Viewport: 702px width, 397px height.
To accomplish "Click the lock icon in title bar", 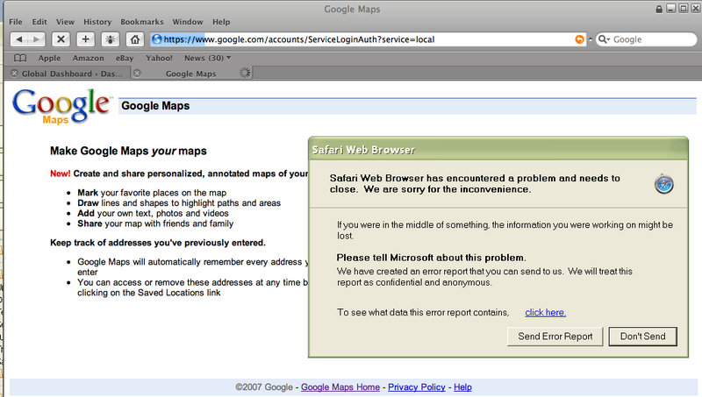I will coord(659,9).
